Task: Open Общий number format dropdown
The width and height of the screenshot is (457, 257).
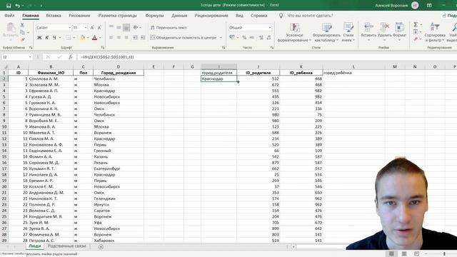Action: [x=270, y=27]
